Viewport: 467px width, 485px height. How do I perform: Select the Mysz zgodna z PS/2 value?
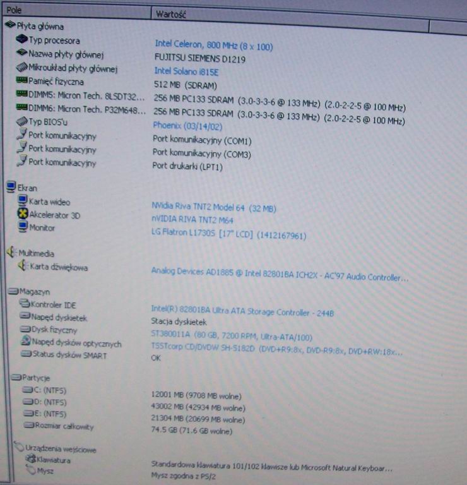[183, 476]
